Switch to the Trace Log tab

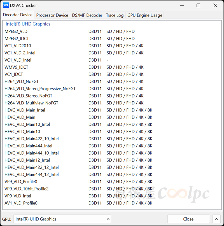(115, 15)
